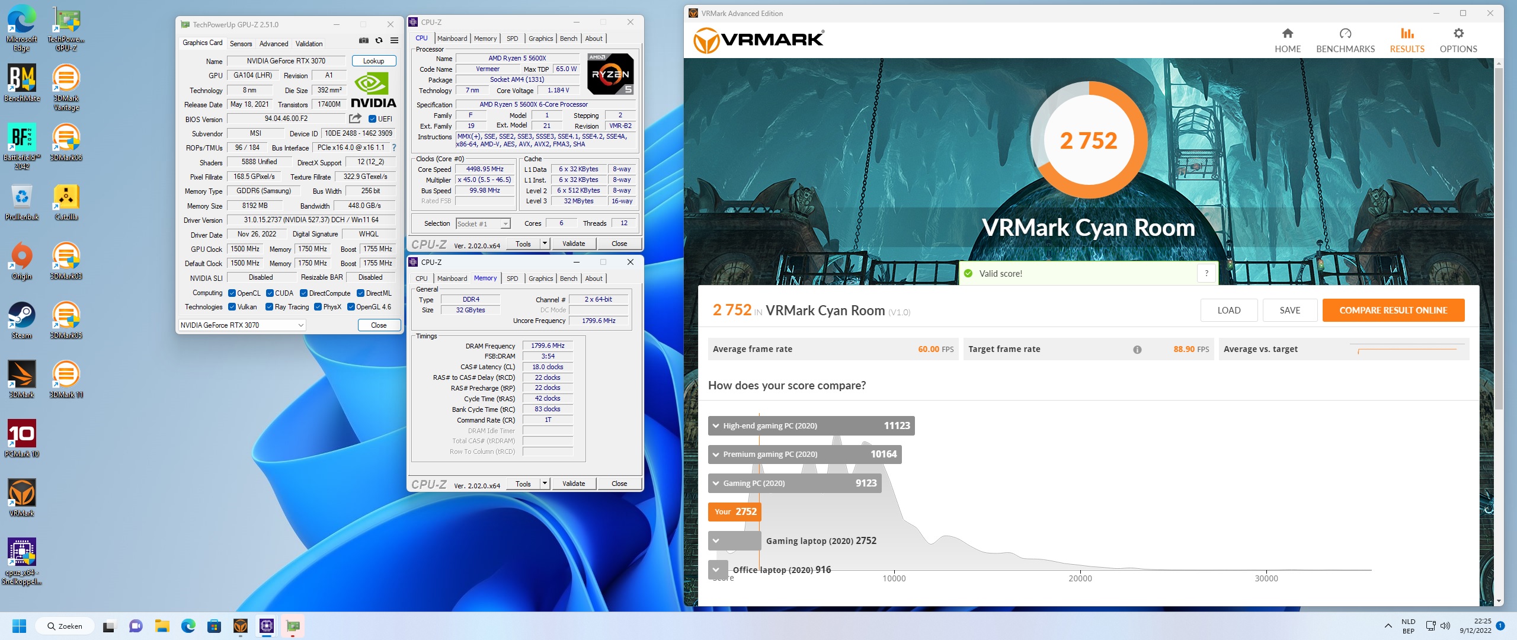The image size is (1517, 640).
Task: Toggle the DirectCompute checkbox
Action: [x=303, y=293]
